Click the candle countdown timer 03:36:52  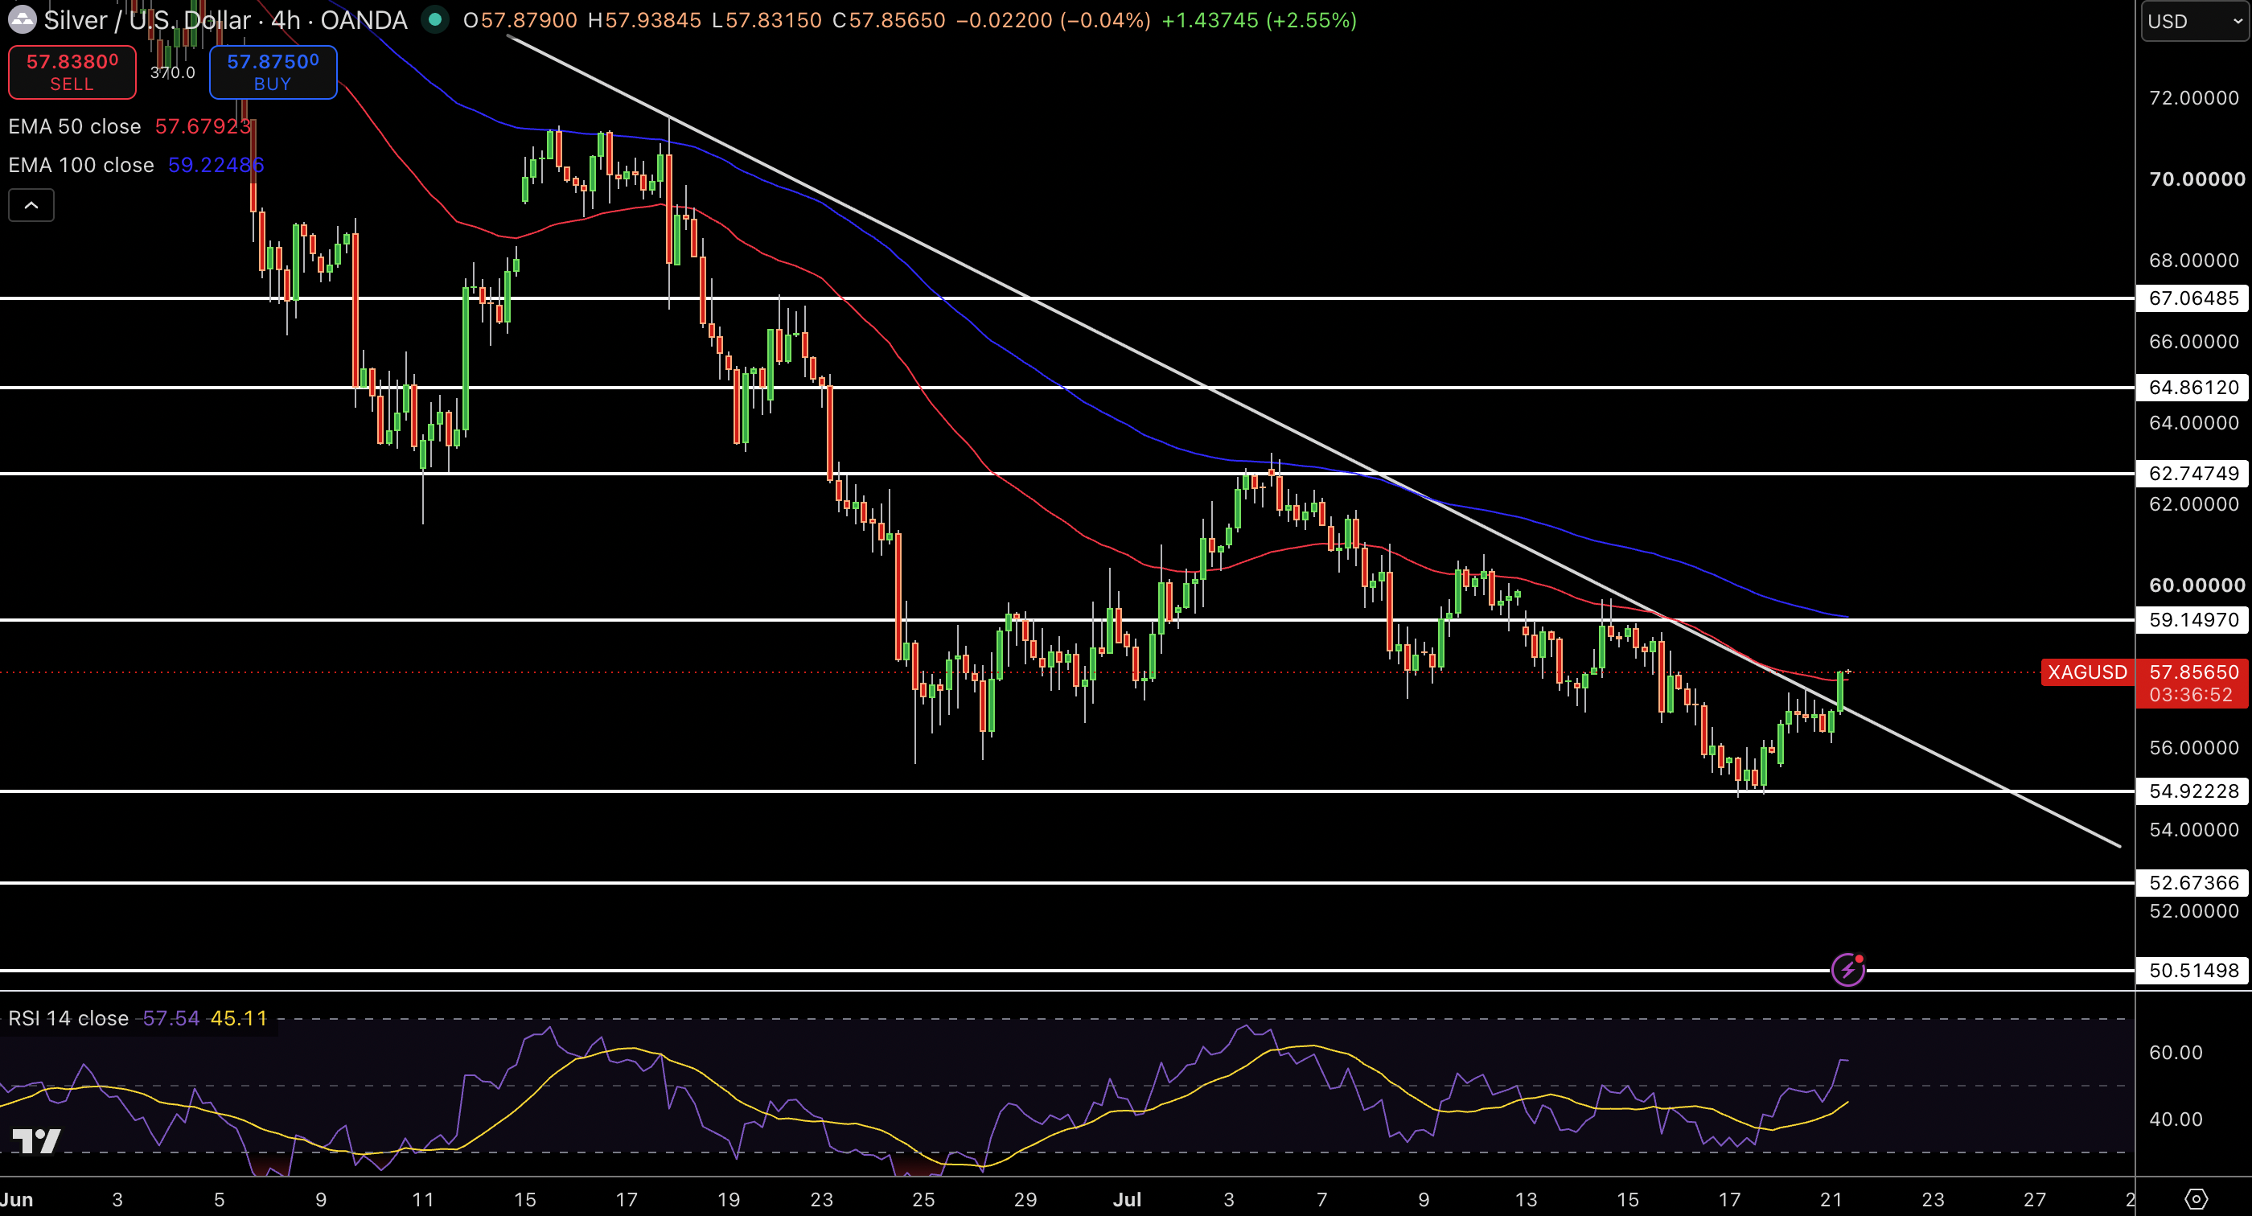(2191, 695)
